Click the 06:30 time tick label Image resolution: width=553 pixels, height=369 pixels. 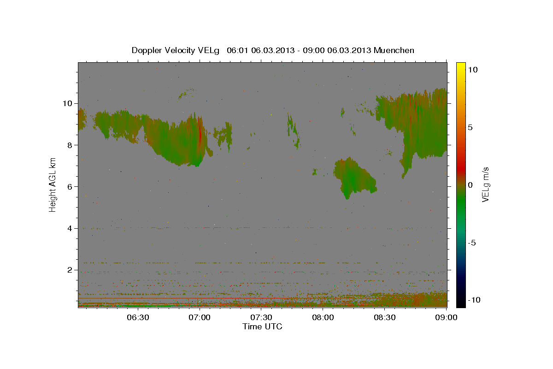pos(138,317)
